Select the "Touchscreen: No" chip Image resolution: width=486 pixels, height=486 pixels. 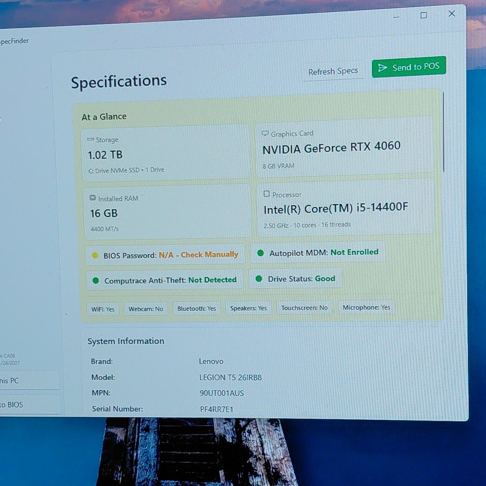[x=304, y=308]
